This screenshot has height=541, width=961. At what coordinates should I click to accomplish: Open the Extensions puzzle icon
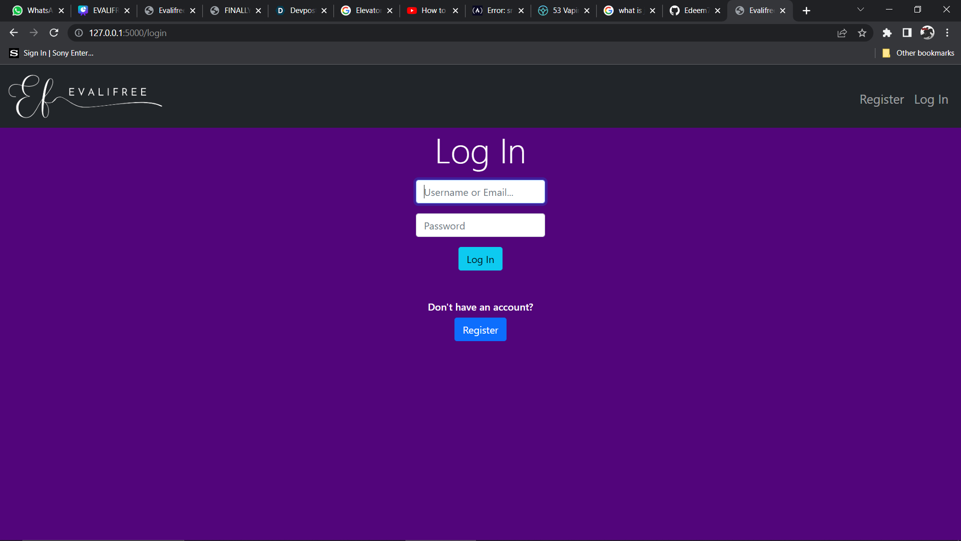[887, 33]
